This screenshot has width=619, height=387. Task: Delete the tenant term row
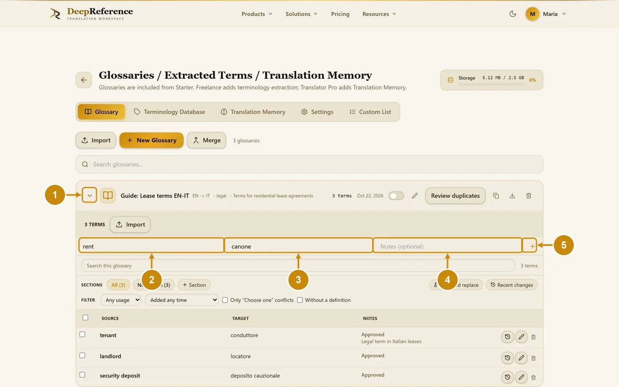[534, 337]
